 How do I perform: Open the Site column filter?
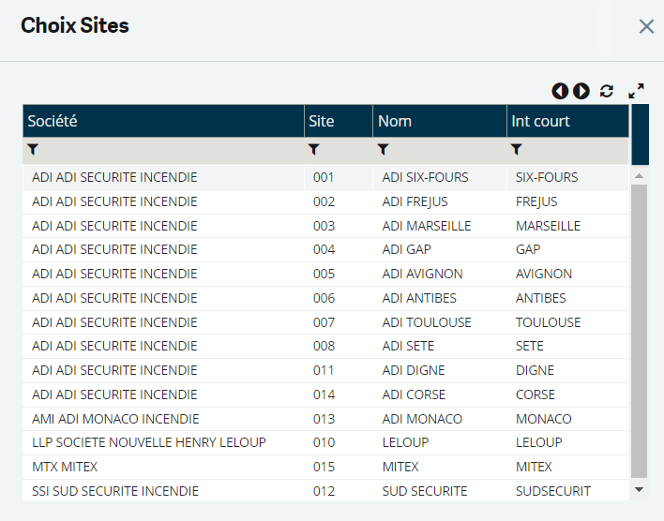[x=314, y=150]
